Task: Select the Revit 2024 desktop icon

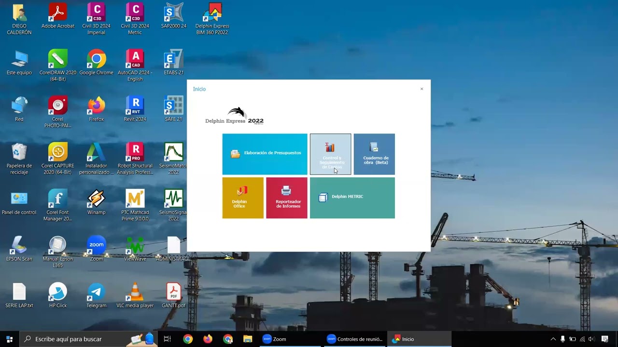Action: point(135,109)
